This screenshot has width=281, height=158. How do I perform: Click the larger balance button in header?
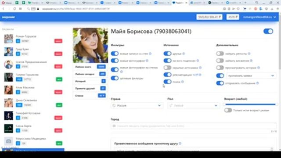click(x=209, y=17)
